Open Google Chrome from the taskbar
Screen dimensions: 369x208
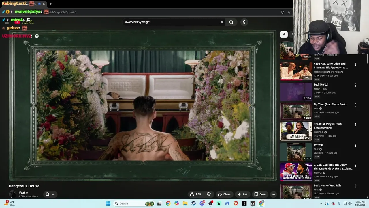(168, 203)
